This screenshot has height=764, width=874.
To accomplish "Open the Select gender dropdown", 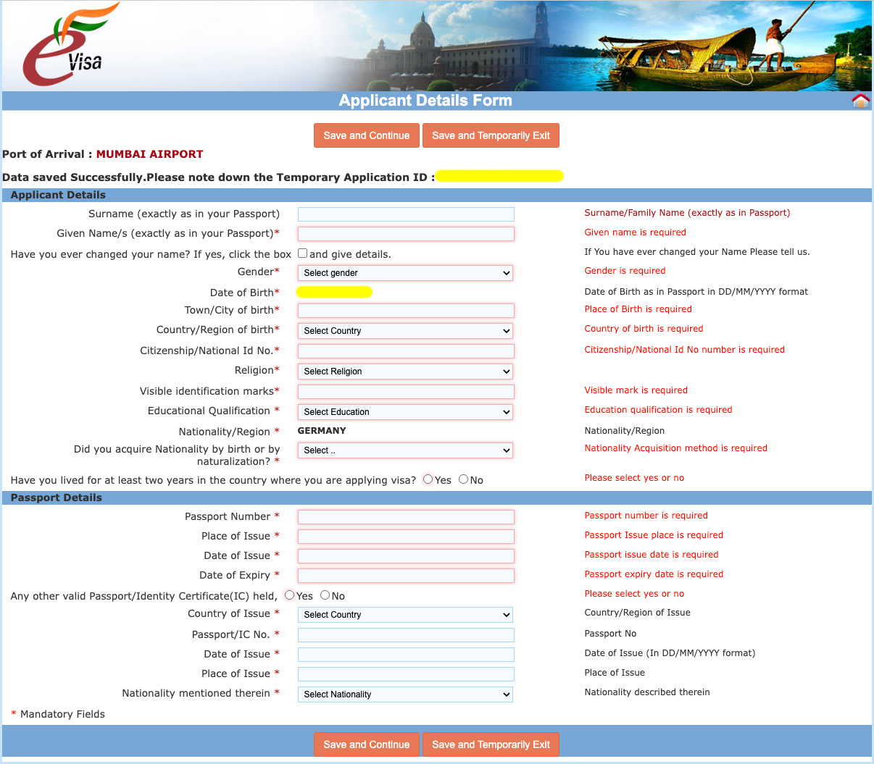I will 404,273.
